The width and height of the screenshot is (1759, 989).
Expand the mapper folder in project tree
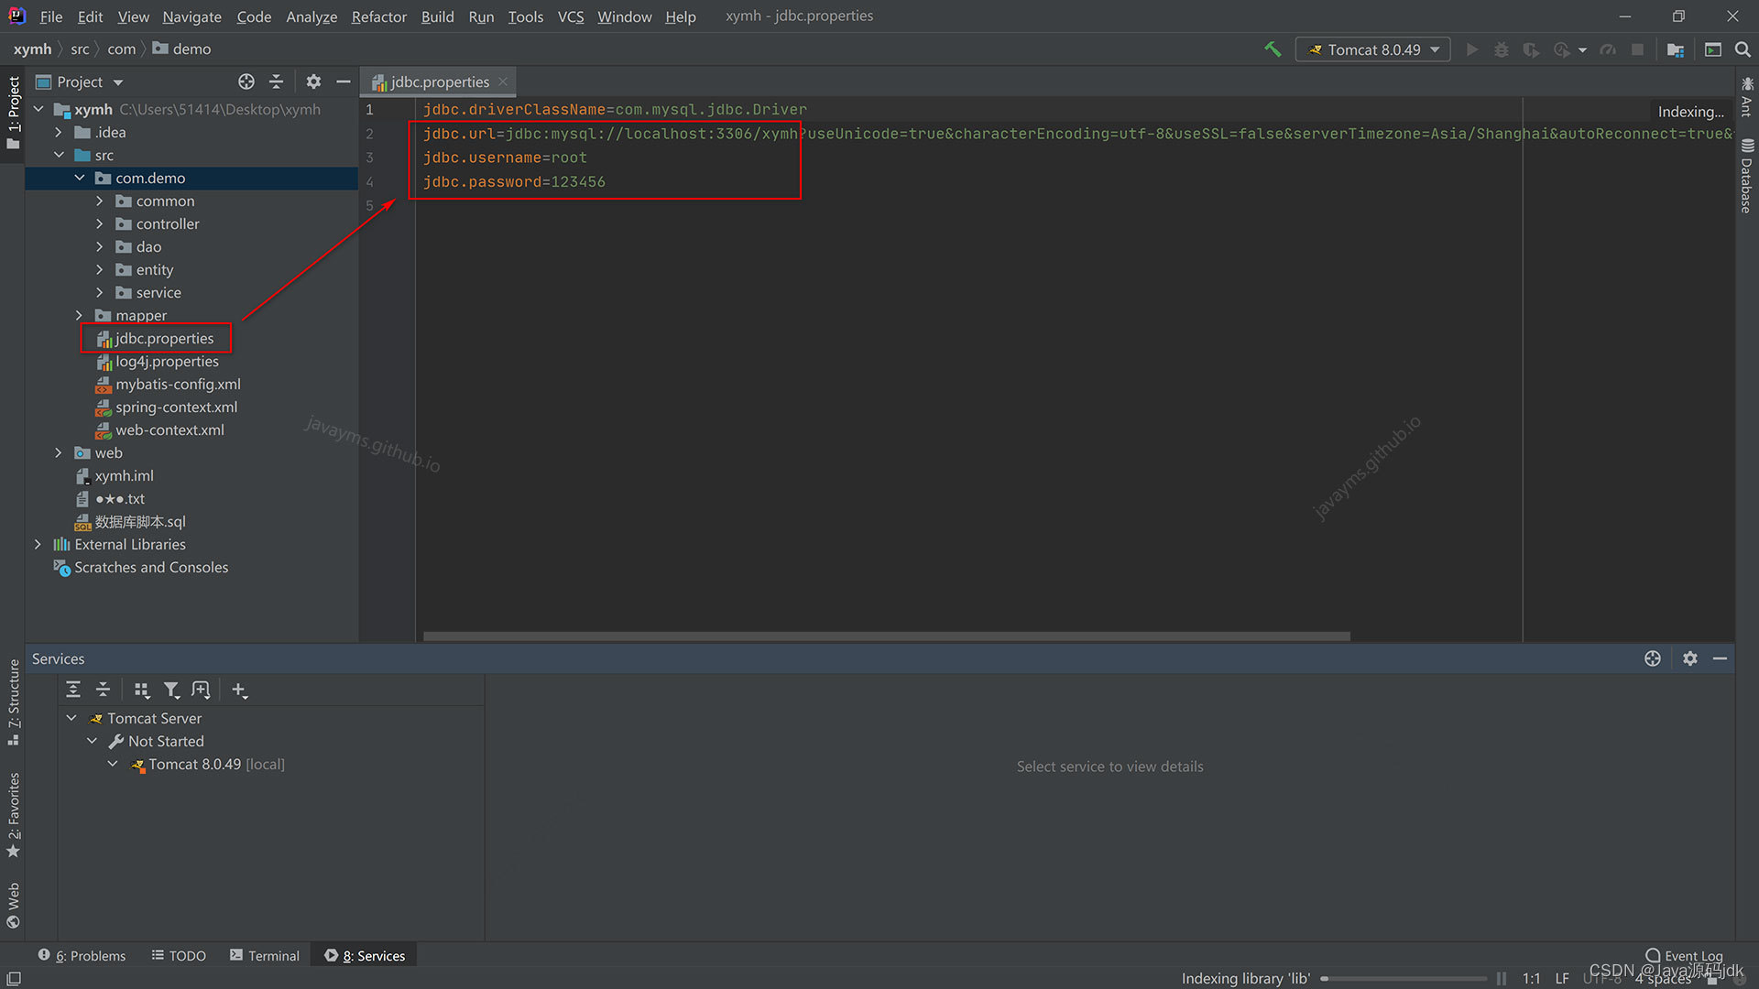coord(79,315)
